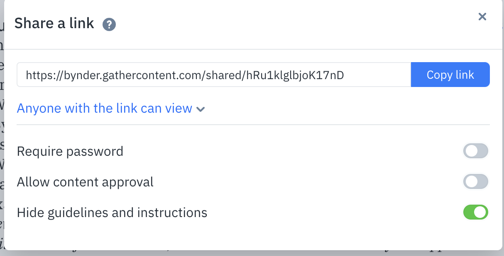
Task: Click the toggle track for content approval
Action: point(475,181)
